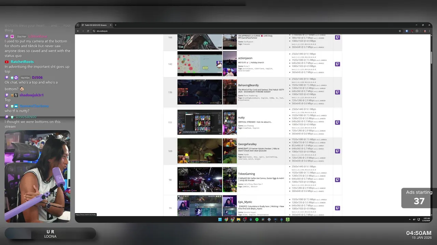Screen dimensions: 437x245
Task: Open the Chrome three-dot menu
Action: pyautogui.click(x=429, y=31)
